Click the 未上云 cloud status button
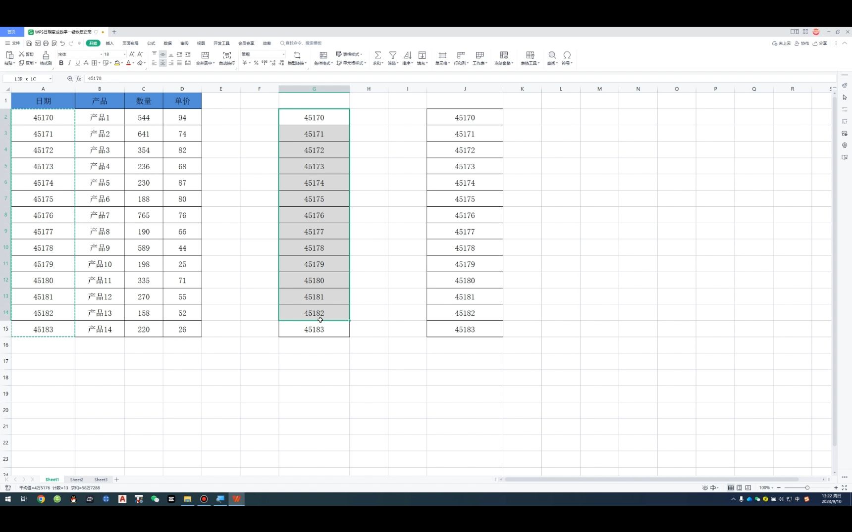The height and width of the screenshot is (532, 852). point(781,44)
